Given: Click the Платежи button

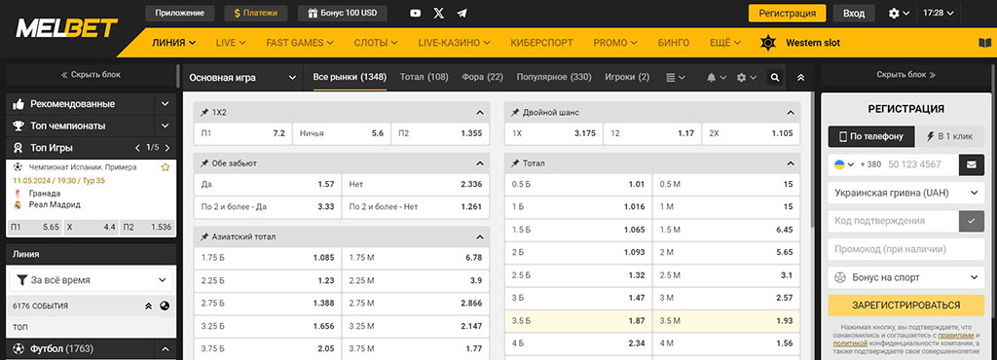Looking at the screenshot, I should [x=256, y=14].
